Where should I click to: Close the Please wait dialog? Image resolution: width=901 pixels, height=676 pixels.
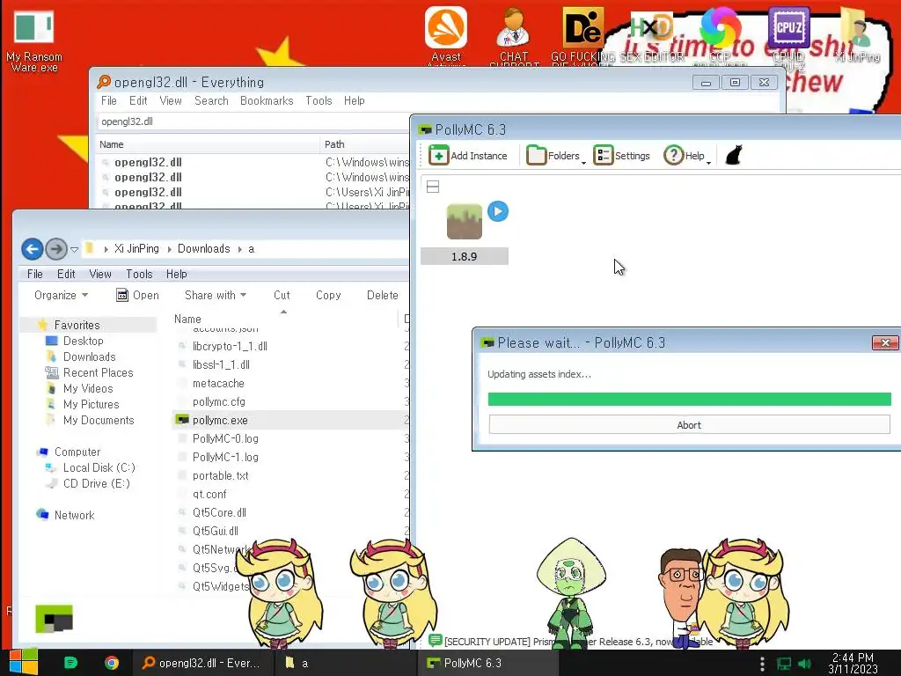coord(885,343)
